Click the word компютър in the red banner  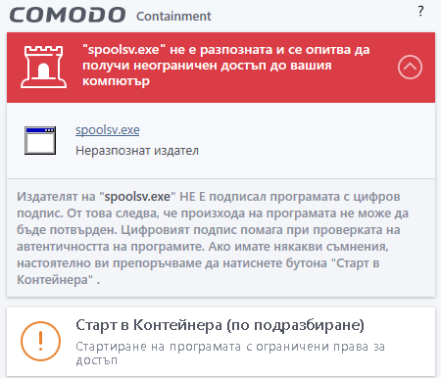pyautogui.click(x=116, y=81)
